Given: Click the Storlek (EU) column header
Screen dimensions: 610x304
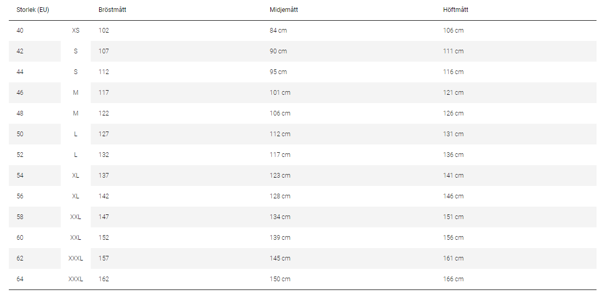Looking at the screenshot, I should 33,10.
